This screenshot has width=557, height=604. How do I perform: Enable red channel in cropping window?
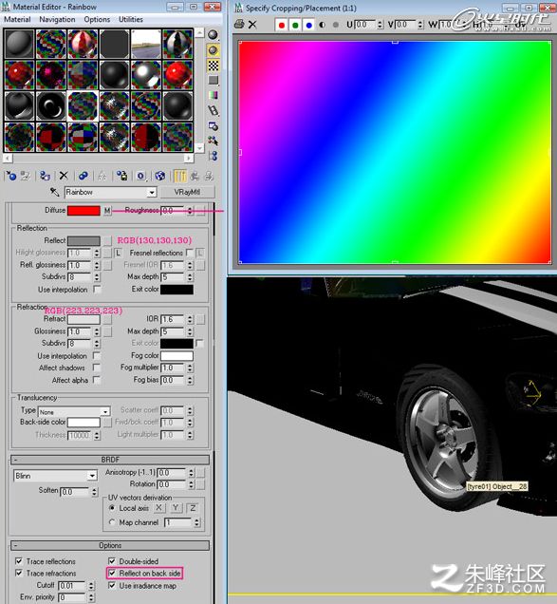click(x=282, y=25)
